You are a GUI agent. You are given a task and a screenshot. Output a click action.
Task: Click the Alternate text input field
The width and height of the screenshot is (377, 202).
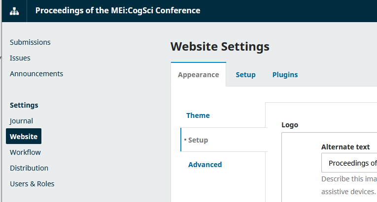(x=349, y=163)
